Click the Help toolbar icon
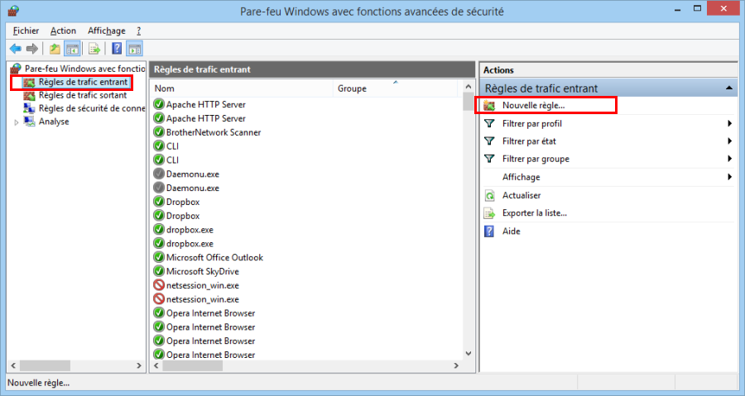 (117, 49)
